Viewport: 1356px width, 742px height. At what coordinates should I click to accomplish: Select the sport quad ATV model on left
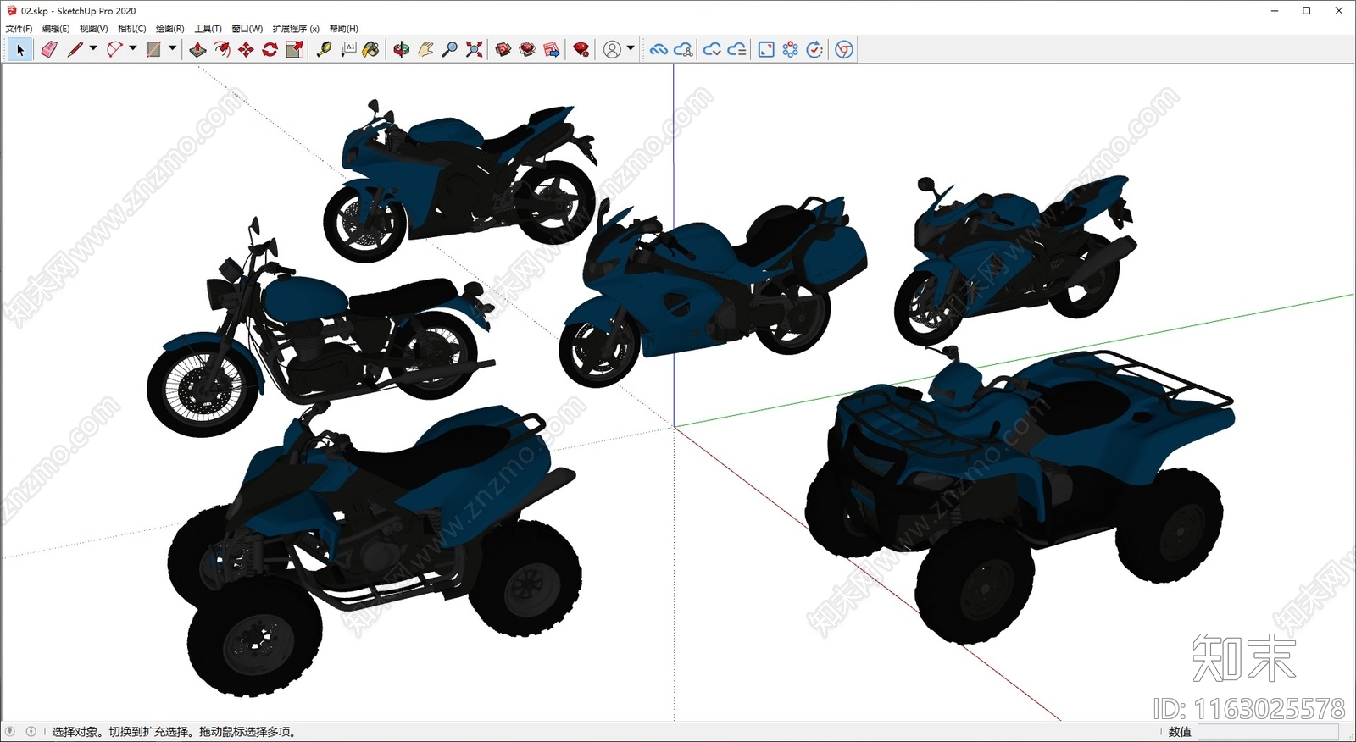click(x=373, y=551)
